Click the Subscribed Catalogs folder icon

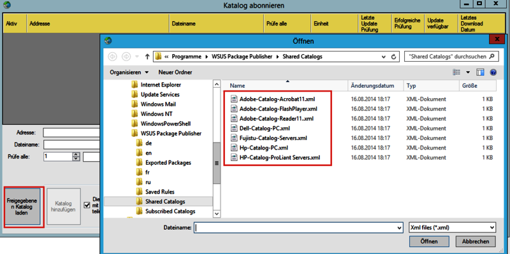140,211
